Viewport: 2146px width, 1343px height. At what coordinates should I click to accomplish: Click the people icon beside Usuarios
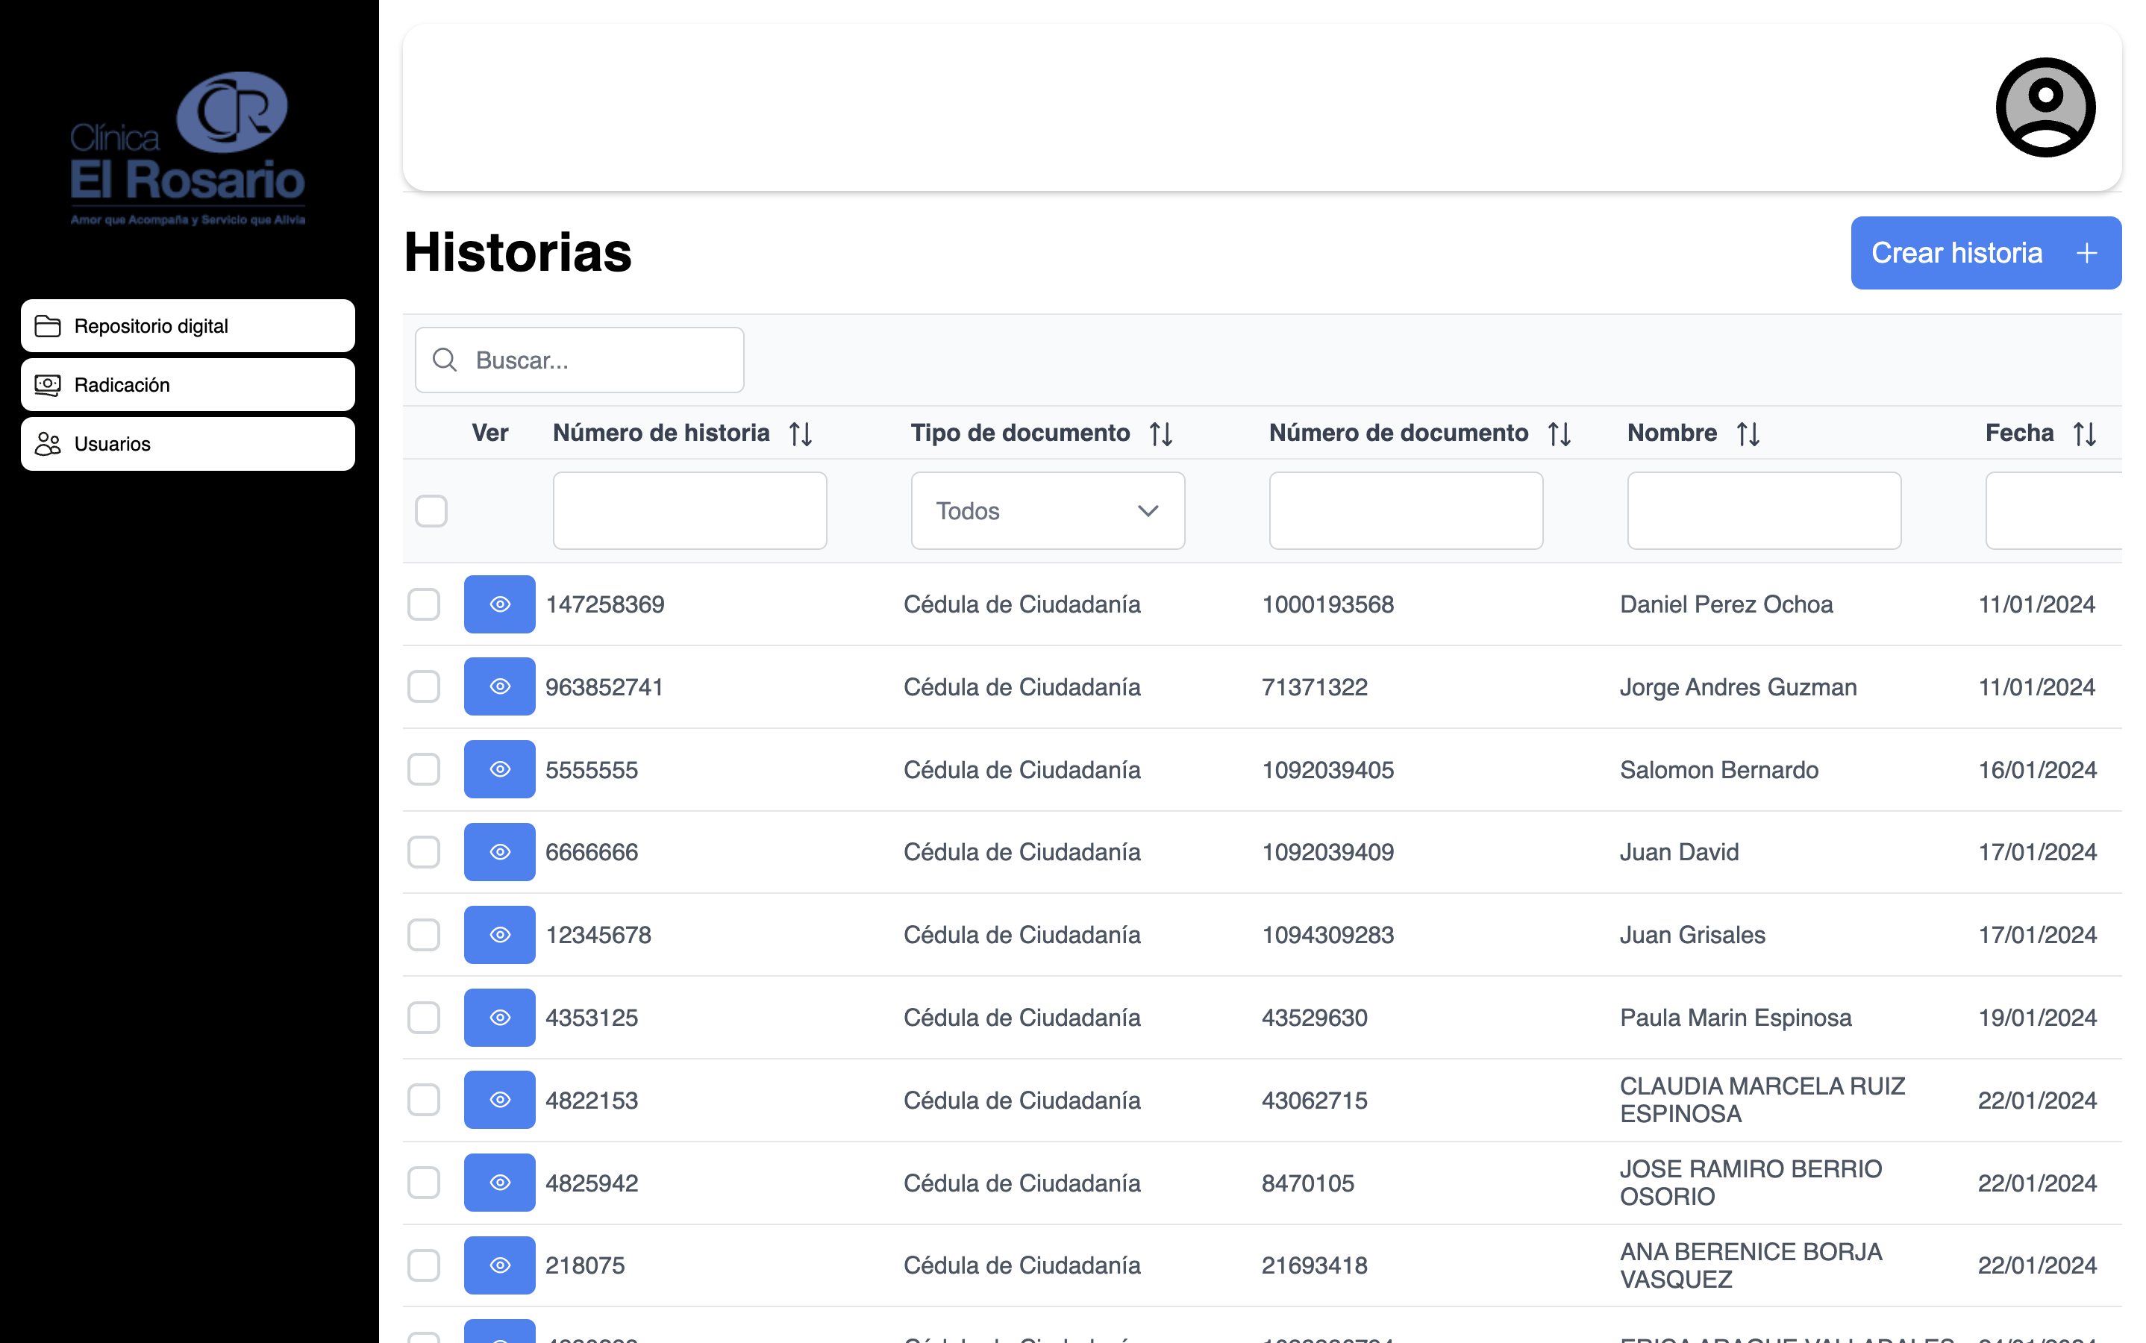pos(47,444)
